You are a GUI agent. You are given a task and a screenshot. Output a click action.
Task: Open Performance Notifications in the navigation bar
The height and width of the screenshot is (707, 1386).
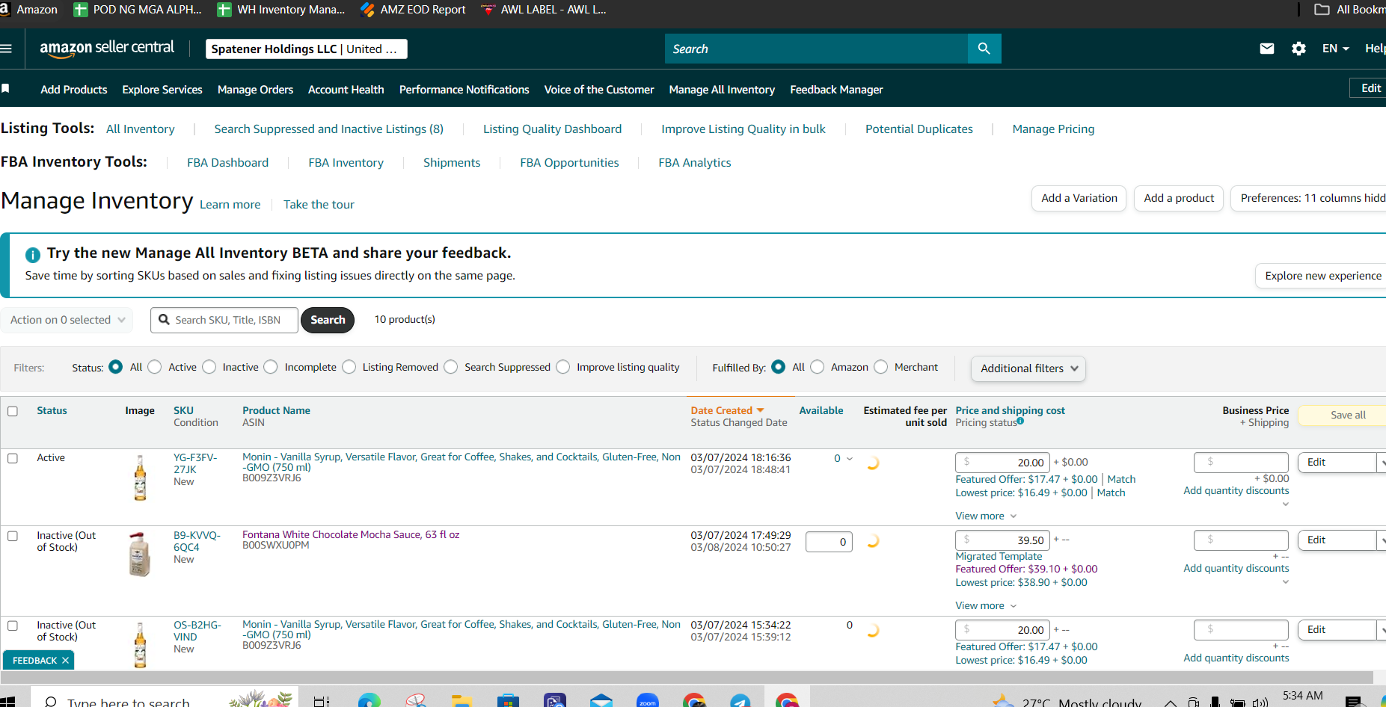click(464, 90)
